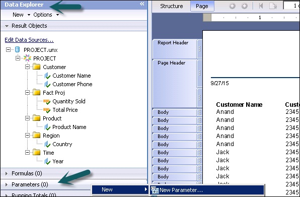Collapse the Product folder node
Image resolution: width=300 pixels, height=197 pixels.
pyautogui.click(x=27, y=118)
